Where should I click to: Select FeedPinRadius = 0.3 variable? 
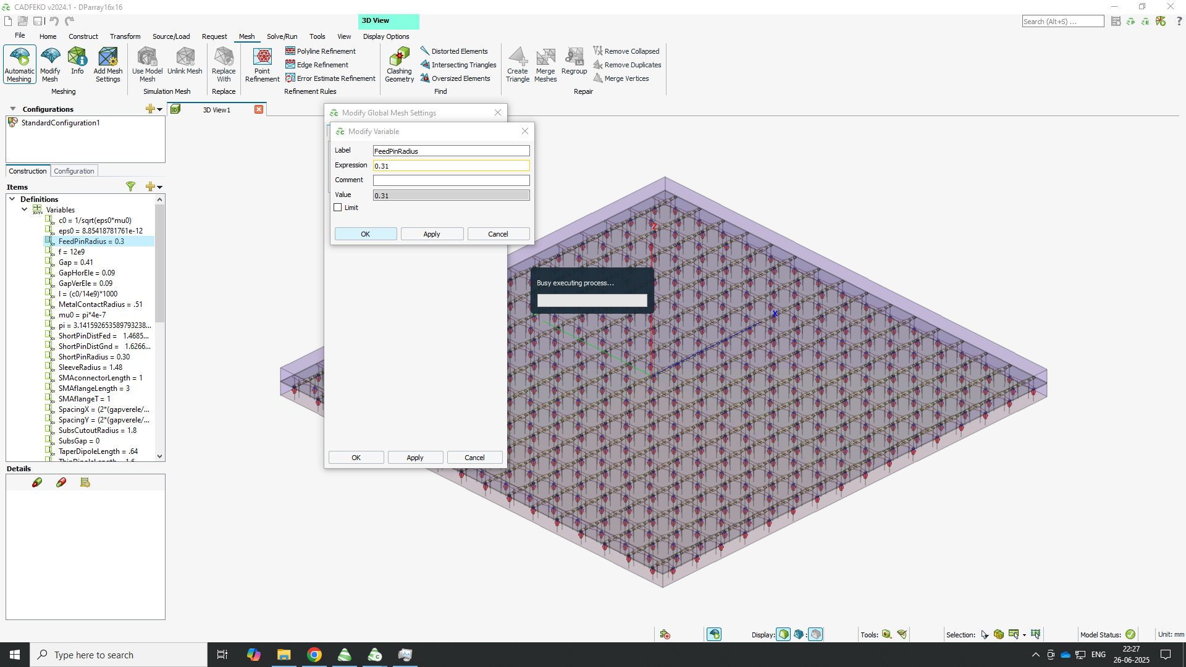(99, 241)
